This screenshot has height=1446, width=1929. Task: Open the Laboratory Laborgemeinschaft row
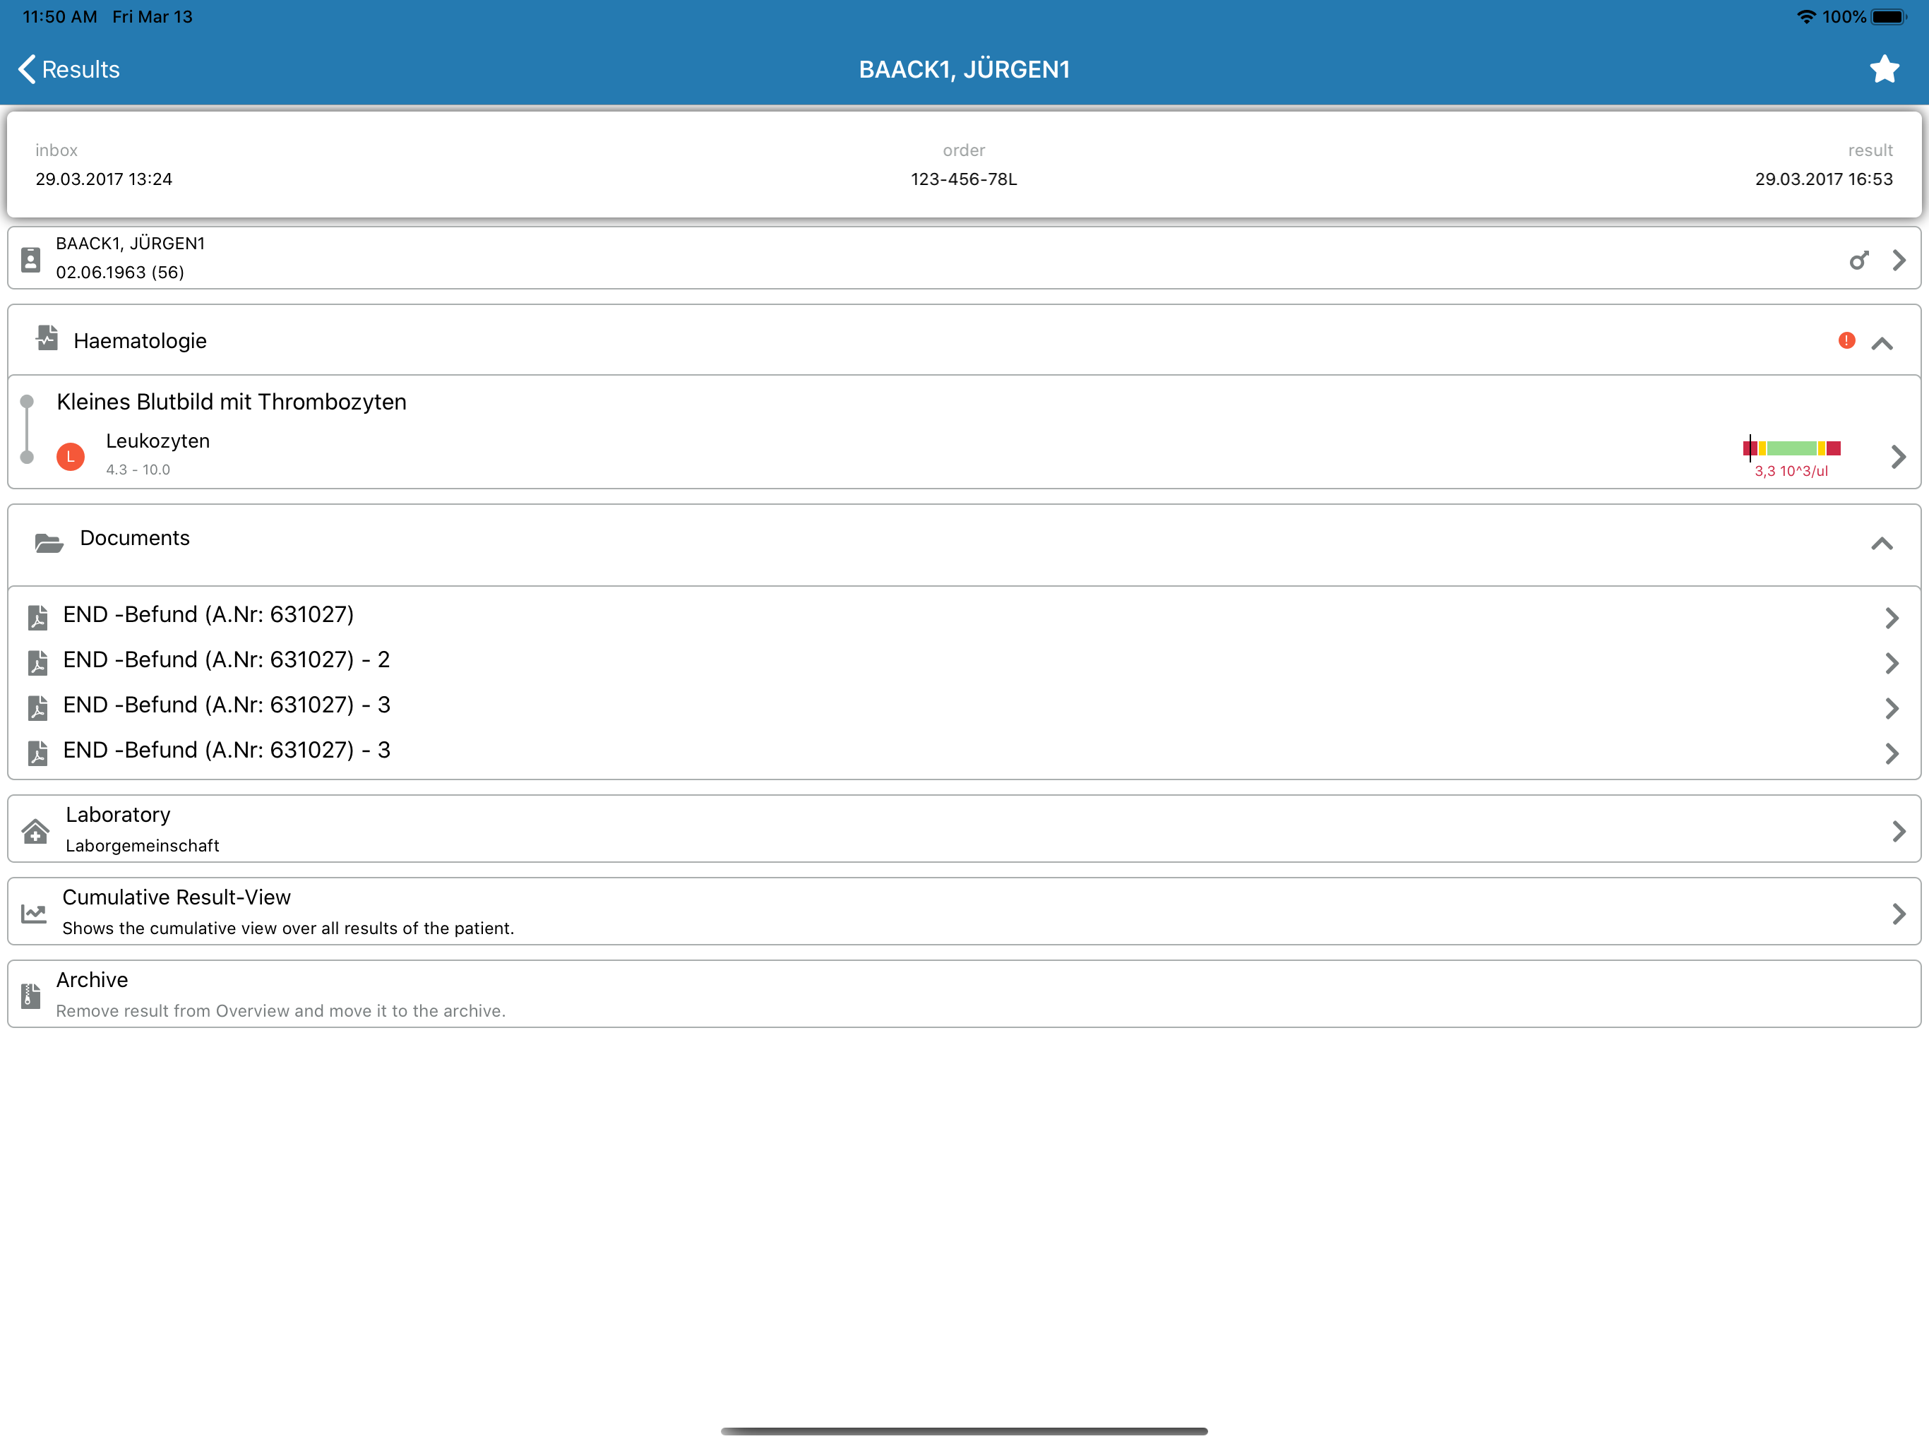pyautogui.click(x=960, y=830)
